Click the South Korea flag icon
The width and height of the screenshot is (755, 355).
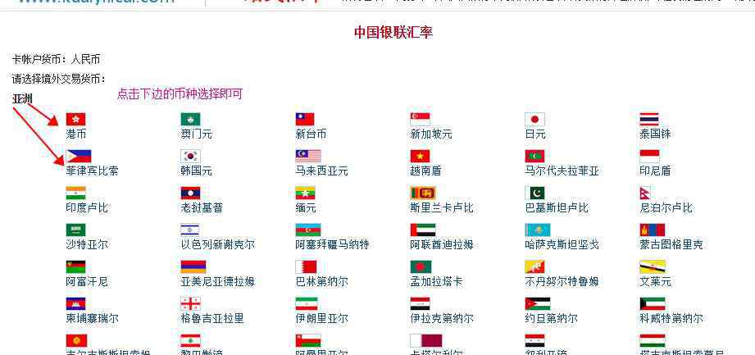point(190,157)
